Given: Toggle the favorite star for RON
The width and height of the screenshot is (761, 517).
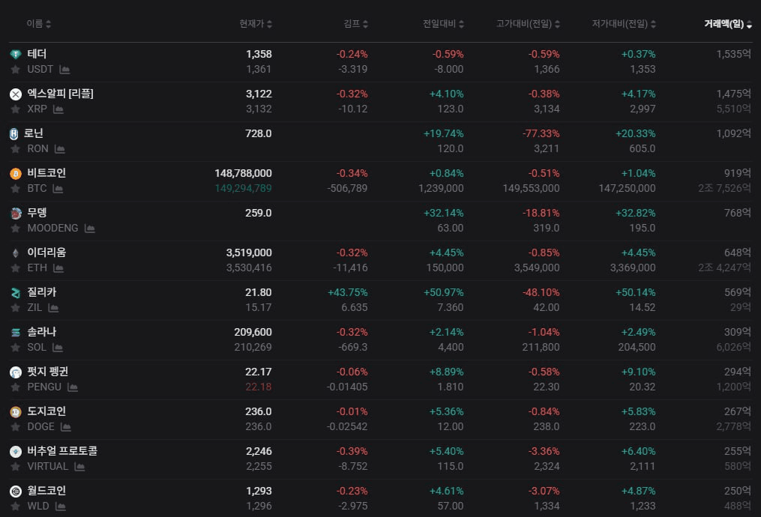Looking at the screenshot, I should (x=16, y=149).
